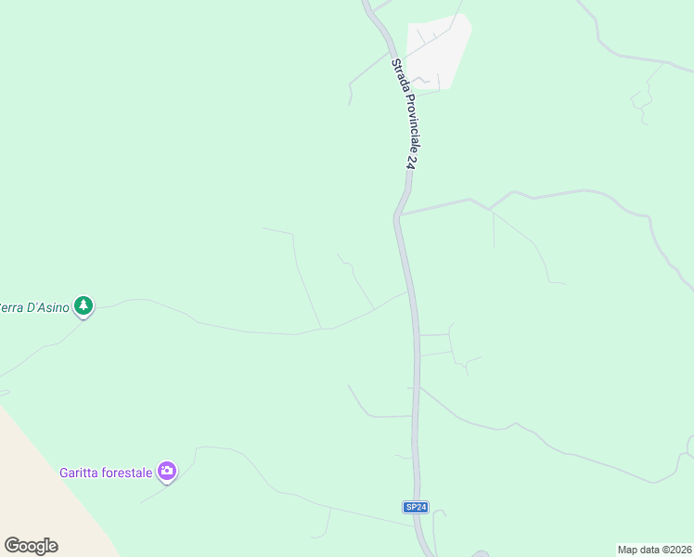Screen dimensions: 694x557
Task: Click the Map data ©2026 attribution
Action: tap(655, 550)
